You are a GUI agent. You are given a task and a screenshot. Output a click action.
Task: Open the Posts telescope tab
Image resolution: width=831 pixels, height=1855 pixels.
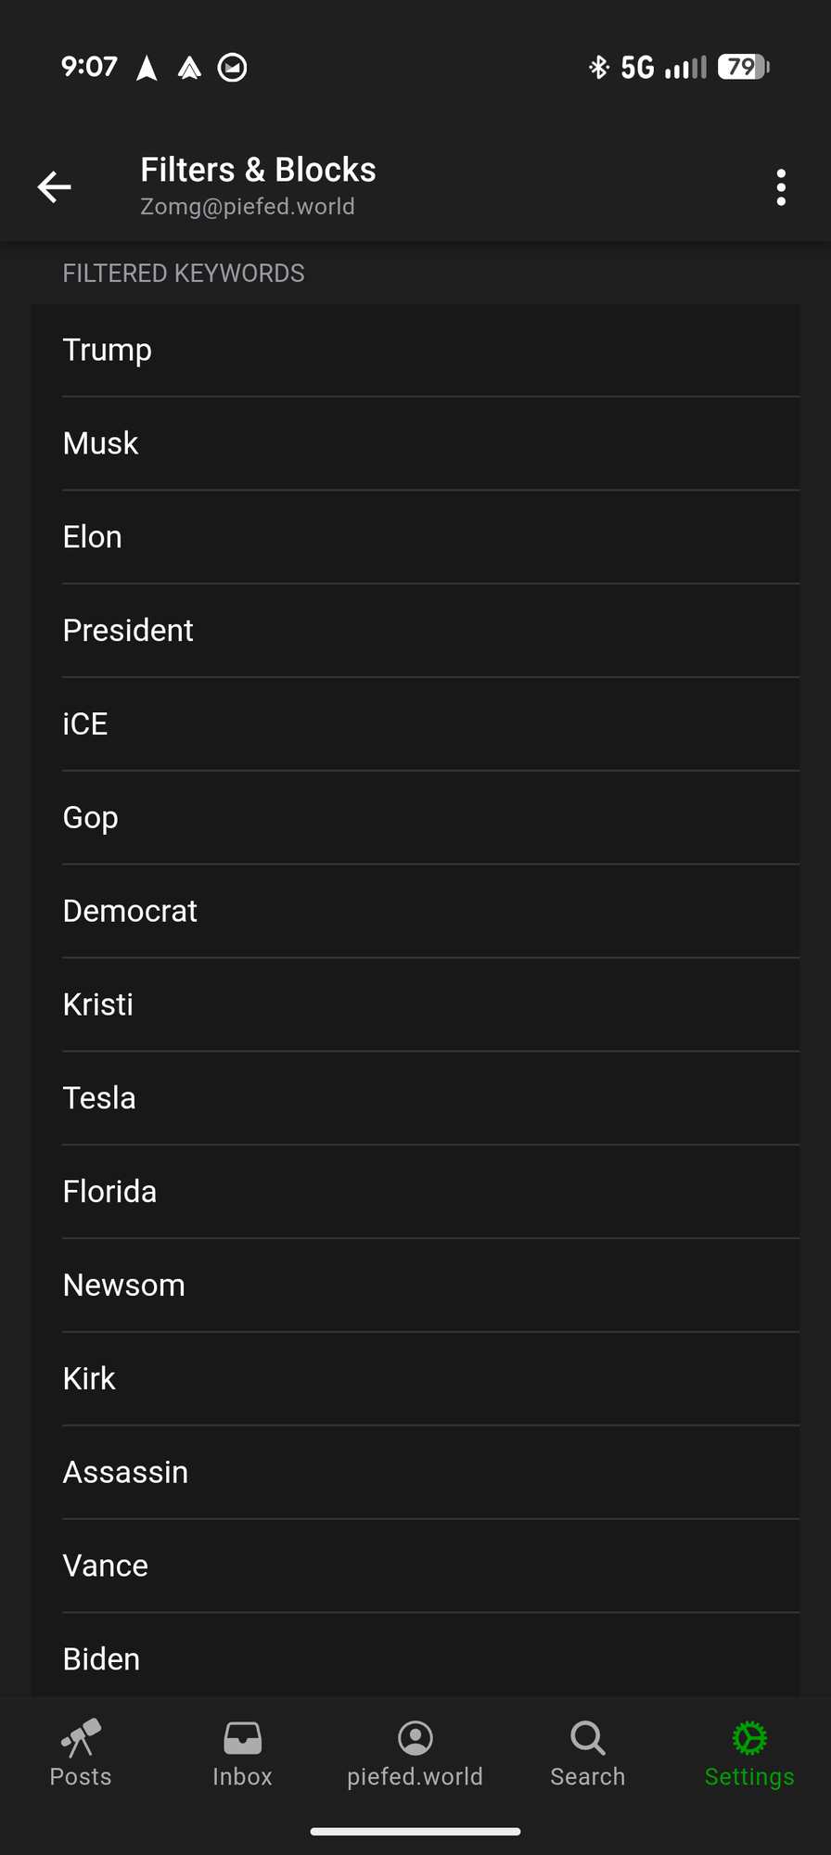tap(81, 1753)
